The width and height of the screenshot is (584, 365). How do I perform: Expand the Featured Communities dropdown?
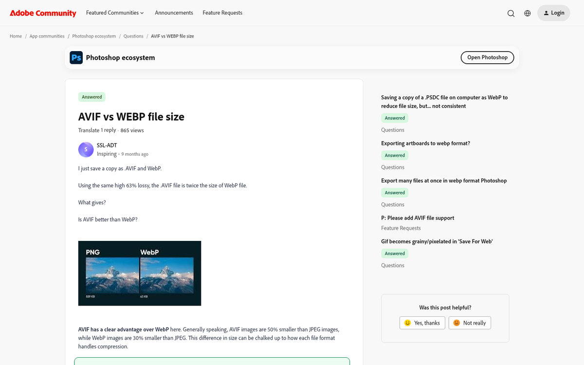coord(115,13)
